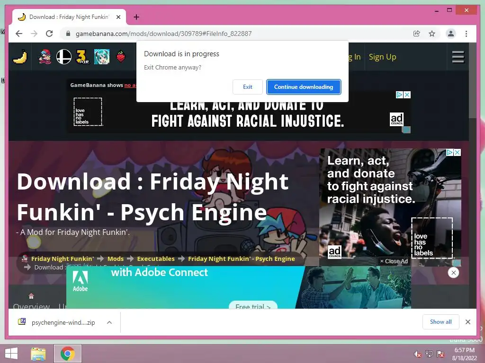Close the Adobe Connect banner ad
485x363 pixels.
pyautogui.click(x=453, y=273)
